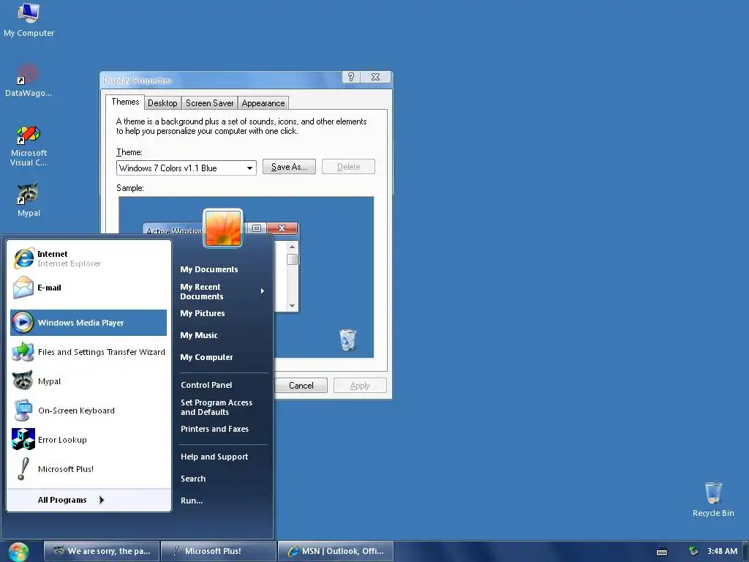Click the help question mark in Display Properties
Screen dimensions: 749x562
click(x=351, y=77)
